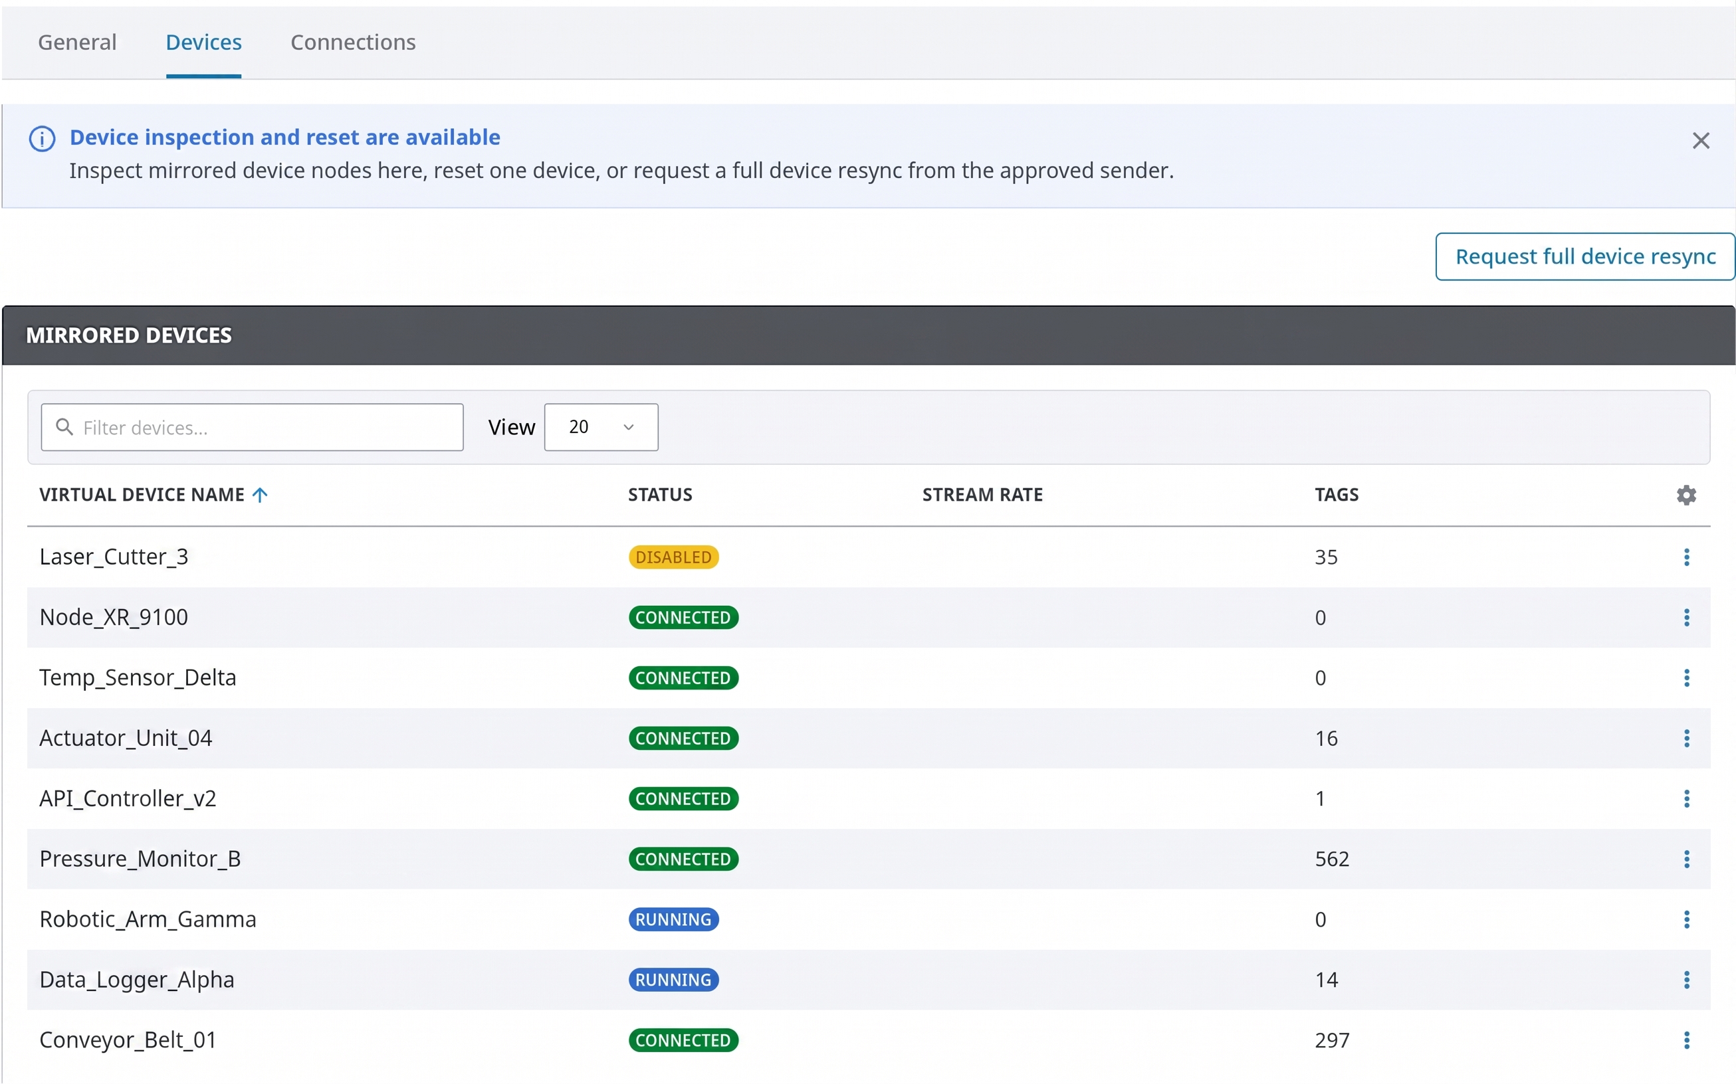Open actions menu for Temp_Sensor_Delta row
Image resolution: width=1736 pixels, height=1084 pixels.
(1685, 677)
